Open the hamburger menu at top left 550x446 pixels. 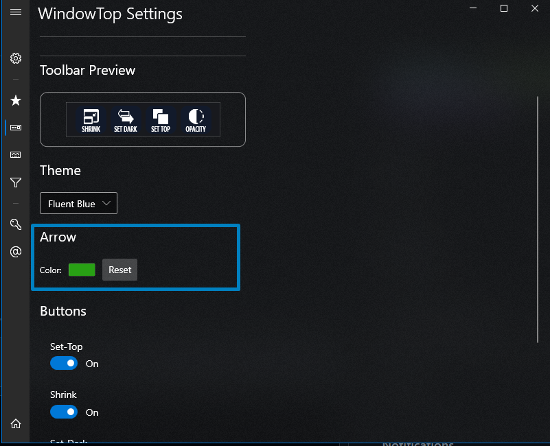pyautogui.click(x=16, y=11)
